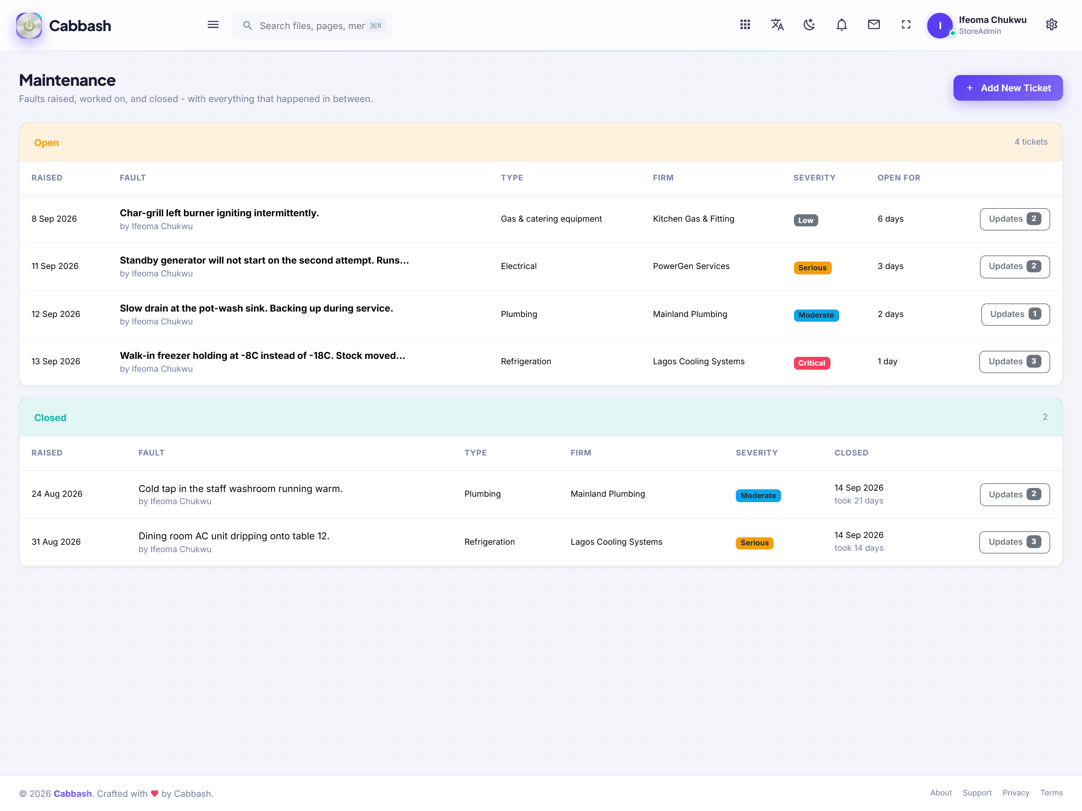Open Updates for dining room AC ticket
The height and width of the screenshot is (811, 1082).
tap(1014, 542)
